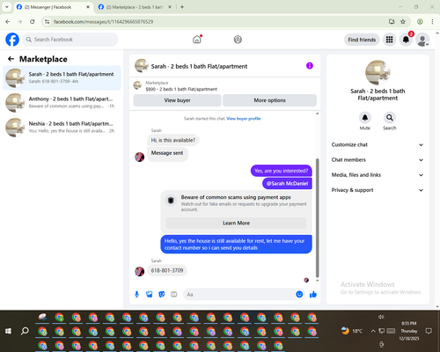
Task: Click the "Hi, is this available?" message
Action: (x=173, y=140)
